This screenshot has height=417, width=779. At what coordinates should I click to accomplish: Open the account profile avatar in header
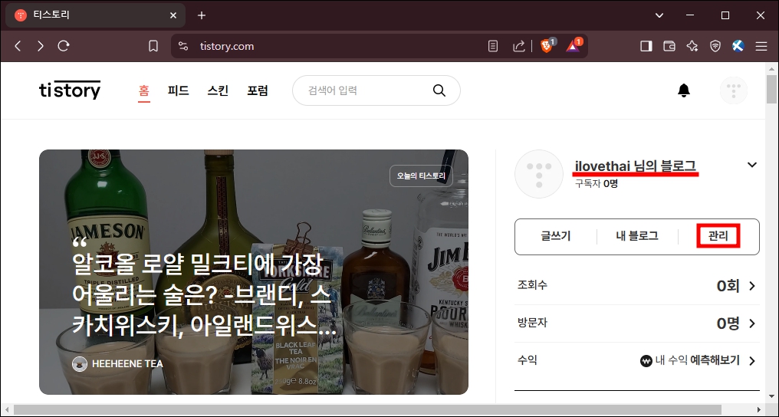click(734, 90)
